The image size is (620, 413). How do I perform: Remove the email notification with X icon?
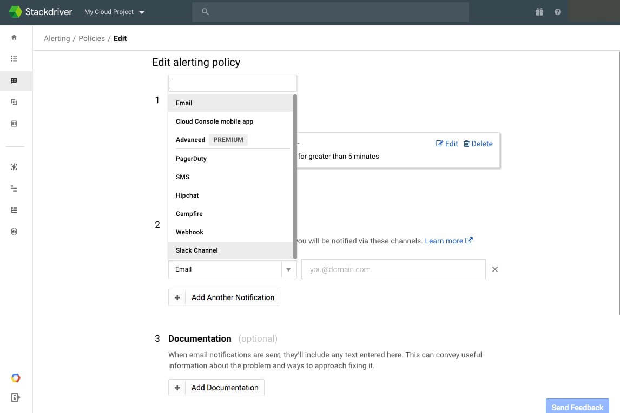pyautogui.click(x=494, y=269)
